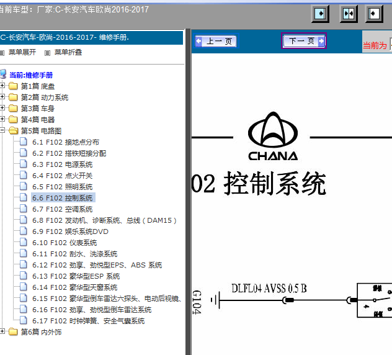Open 6.4 F102 点火开关
The width and height of the screenshot is (392, 355).
63,176
